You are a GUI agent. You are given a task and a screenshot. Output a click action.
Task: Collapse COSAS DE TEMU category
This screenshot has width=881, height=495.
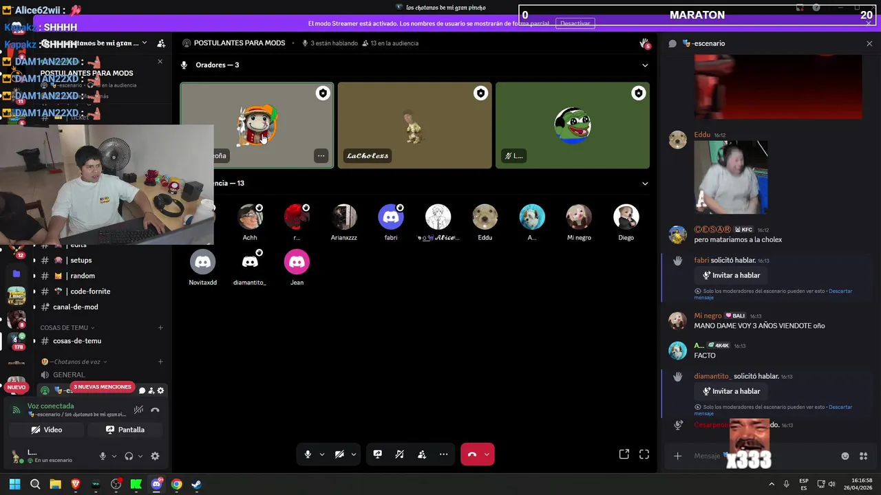tap(67, 328)
